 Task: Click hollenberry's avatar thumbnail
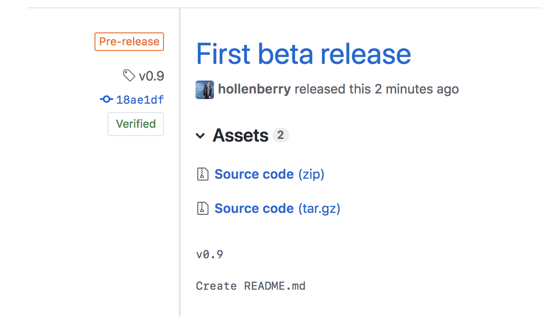coord(205,90)
